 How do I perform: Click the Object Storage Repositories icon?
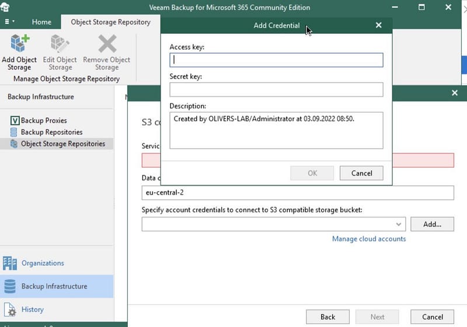coord(13,143)
